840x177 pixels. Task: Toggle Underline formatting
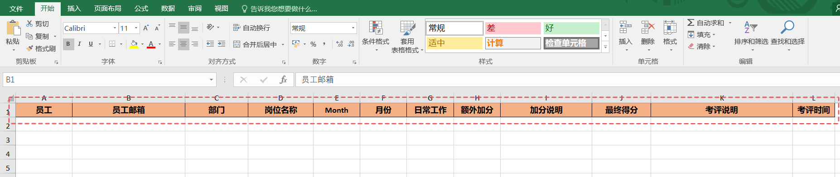tap(91, 44)
